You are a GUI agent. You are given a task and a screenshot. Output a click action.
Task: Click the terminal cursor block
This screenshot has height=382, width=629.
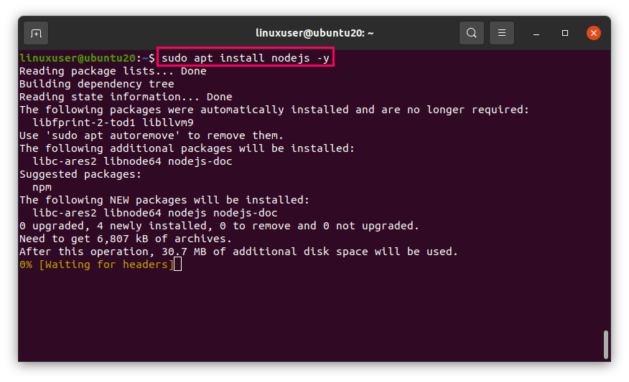(178, 265)
